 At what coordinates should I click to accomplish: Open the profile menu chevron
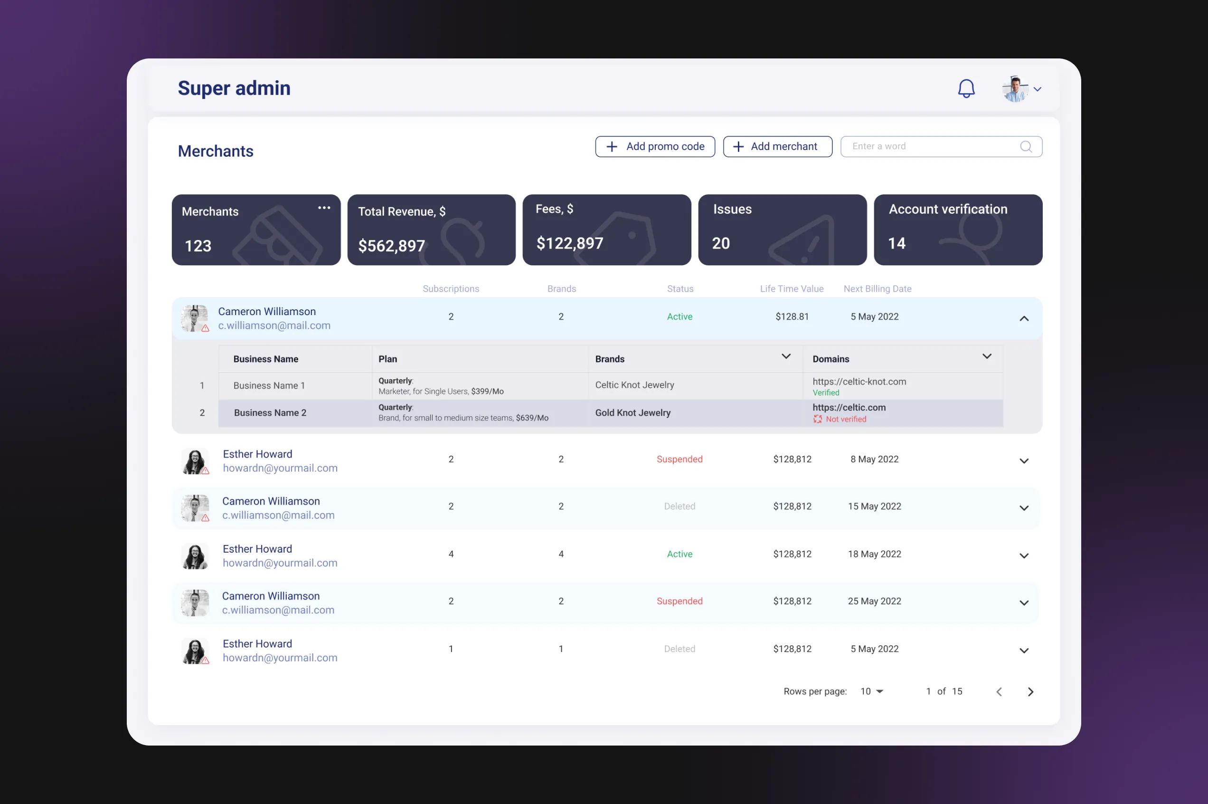point(1038,89)
